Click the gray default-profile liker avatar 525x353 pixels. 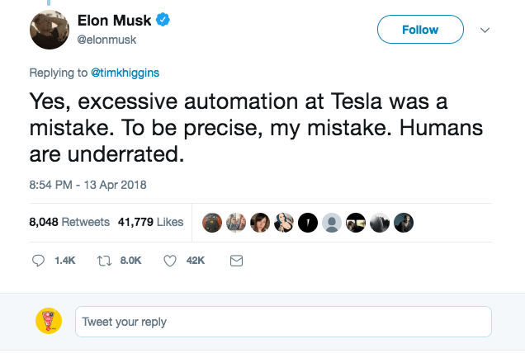pyautogui.click(x=332, y=222)
